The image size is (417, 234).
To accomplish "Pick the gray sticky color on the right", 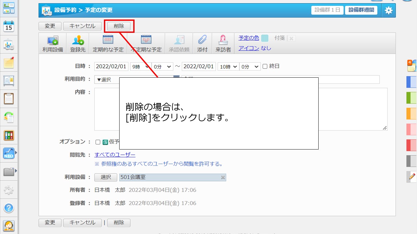I will click(x=412, y=161).
